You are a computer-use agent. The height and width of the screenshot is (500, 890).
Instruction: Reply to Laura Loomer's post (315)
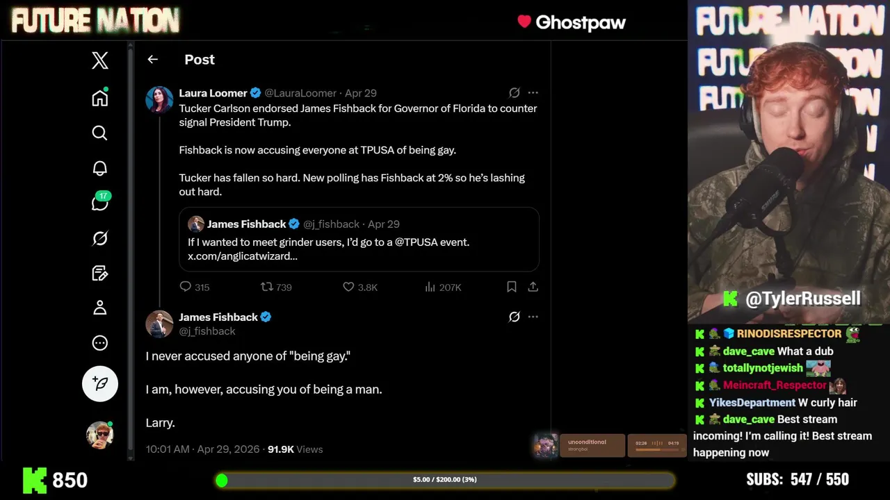click(x=194, y=287)
